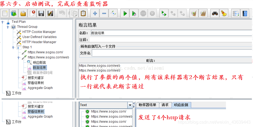Open the Function Helper dialog icon
The height and width of the screenshot is (127, 253).
(x=236, y=13)
